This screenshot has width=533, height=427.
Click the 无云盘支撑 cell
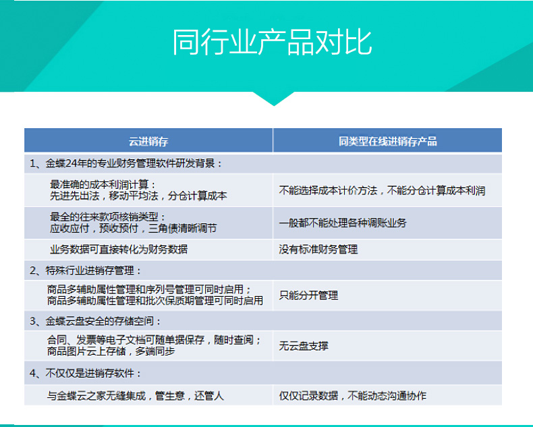click(x=304, y=346)
